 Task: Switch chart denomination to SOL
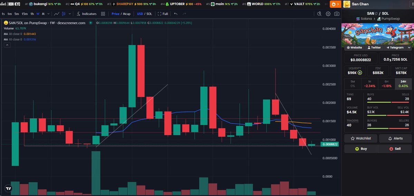coord(149,14)
